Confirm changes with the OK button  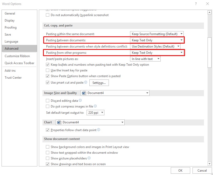(x=180, y=170)
